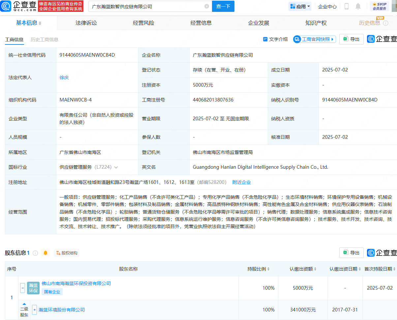The width and height of the screenshot is (397, 320).
Task: Click 工商注册号 440682013807636 value
Action: 213,100
